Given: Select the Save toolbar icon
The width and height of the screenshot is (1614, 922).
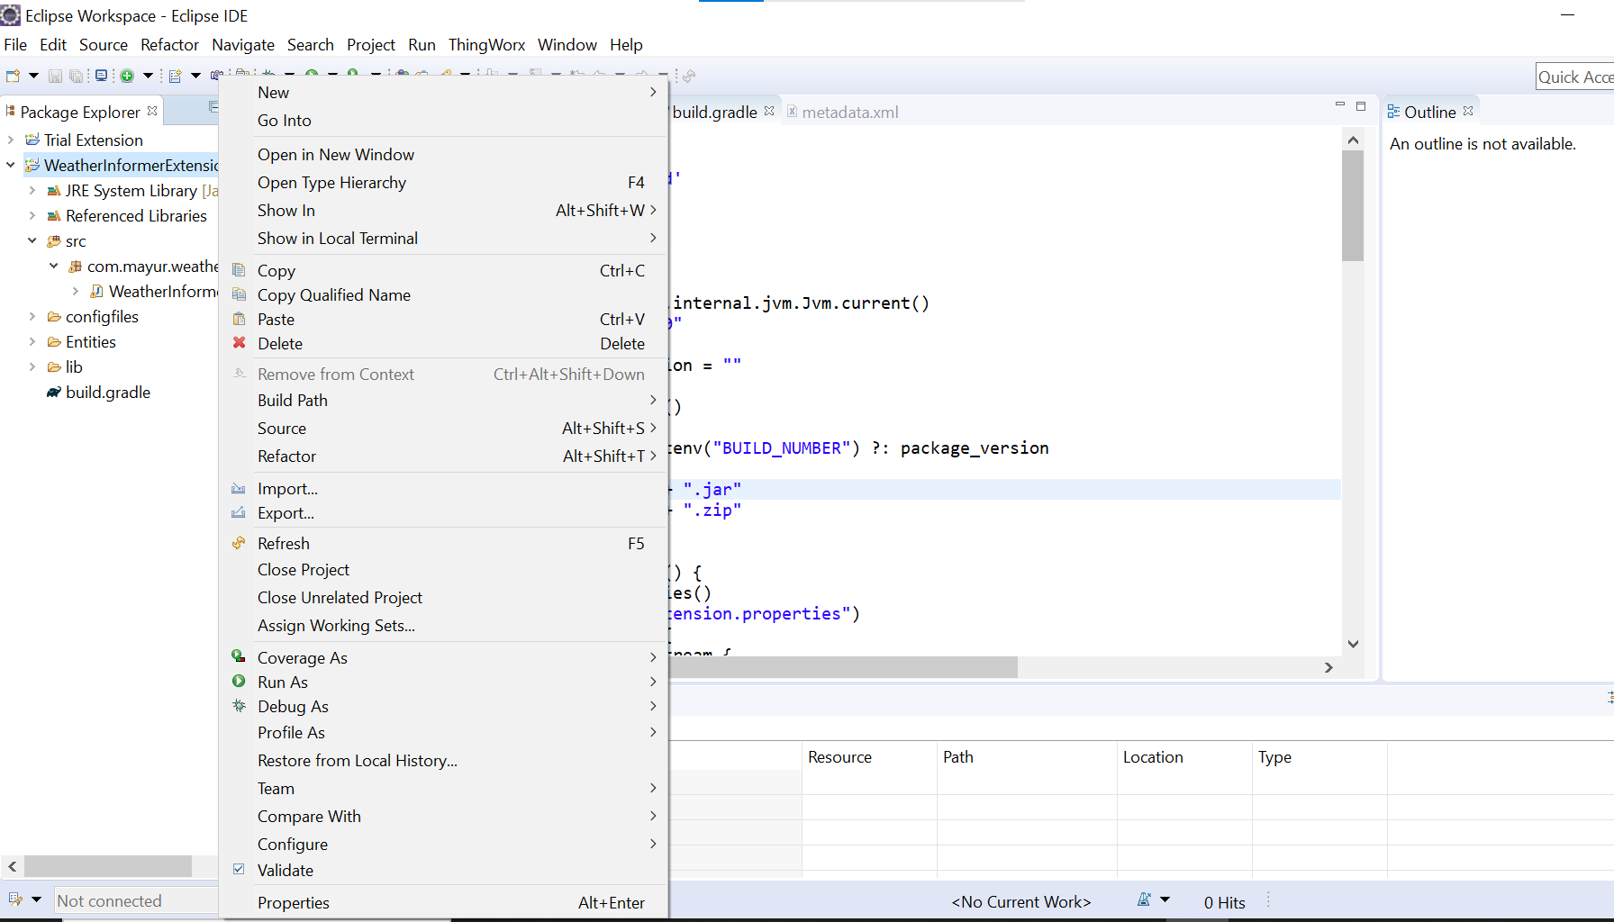Looking at the screenshot, I should click(x=55, y=76).
